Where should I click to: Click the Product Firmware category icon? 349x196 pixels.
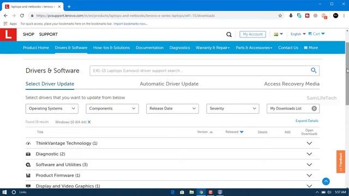pyautogui.click(x=28, y=175)
